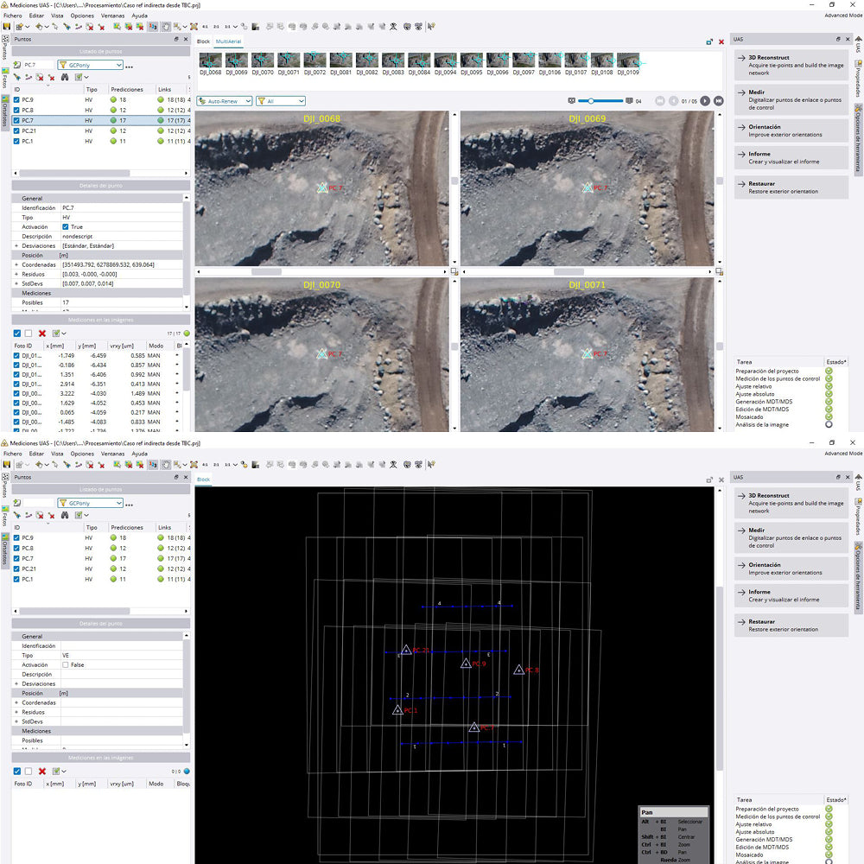This screenshot has width=864, height=864.
Task: Click the red X delete-measurements icon in the top window
Action: [41, 334]
